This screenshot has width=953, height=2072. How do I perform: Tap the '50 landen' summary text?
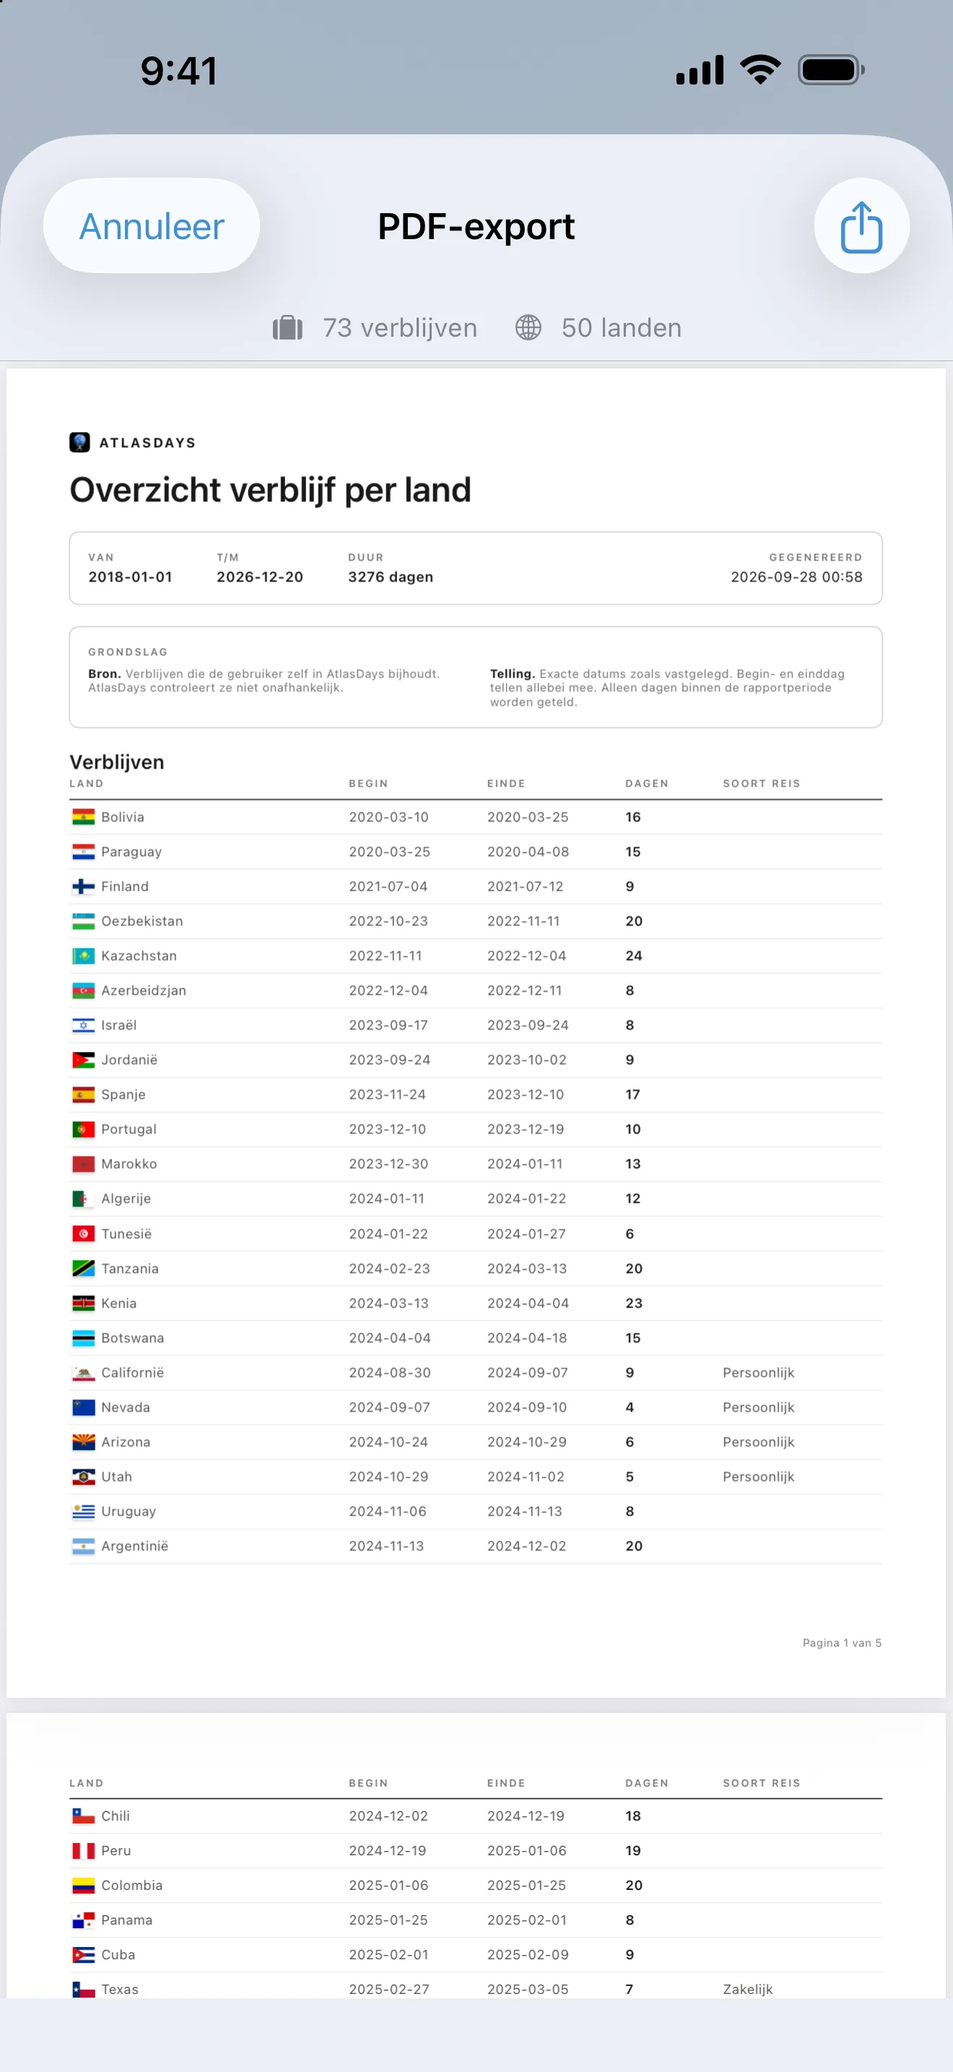622,328
